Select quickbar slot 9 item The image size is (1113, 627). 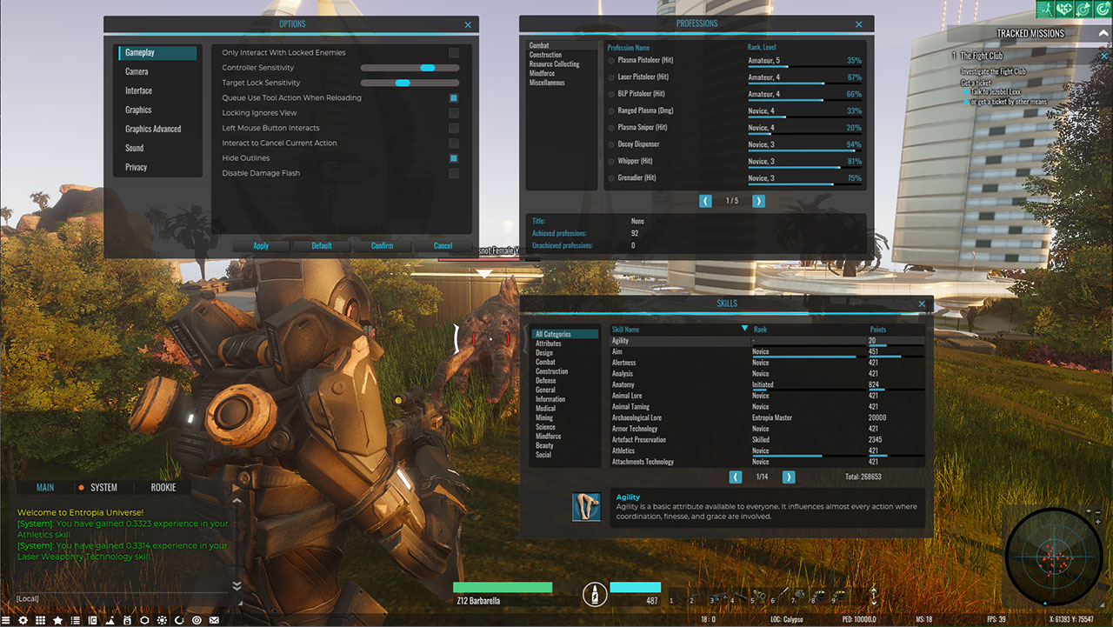pyautogui.click(x=838, y=598)
